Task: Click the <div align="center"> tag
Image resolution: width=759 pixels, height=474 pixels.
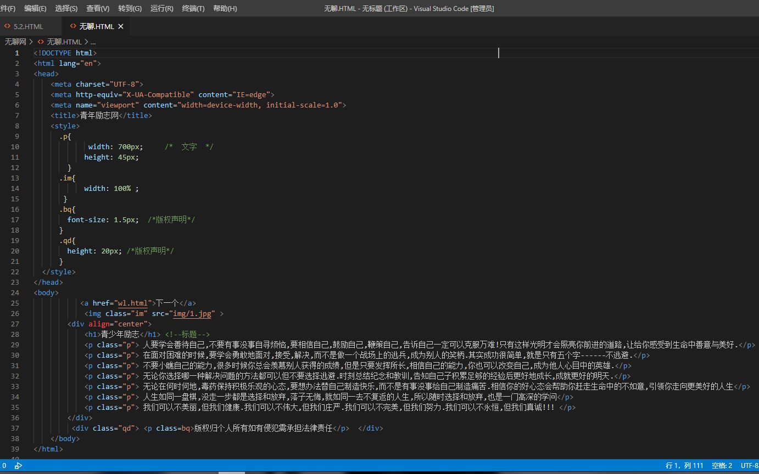Action: point(109,324)
